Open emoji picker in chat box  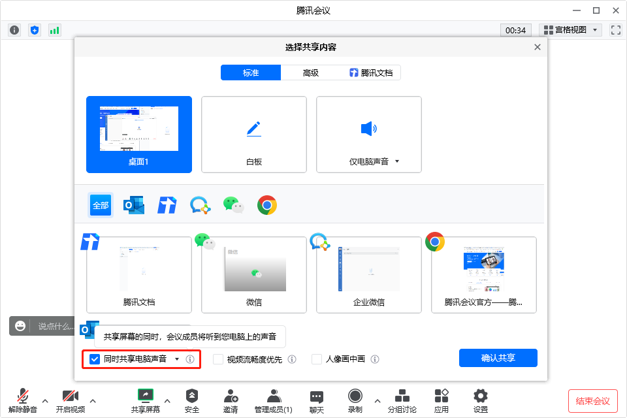pyautogui.click(x=20, y=326)
